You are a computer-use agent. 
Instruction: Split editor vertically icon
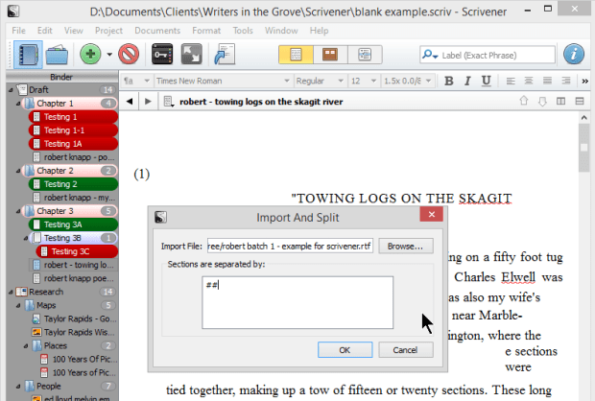tap(560, 101)
